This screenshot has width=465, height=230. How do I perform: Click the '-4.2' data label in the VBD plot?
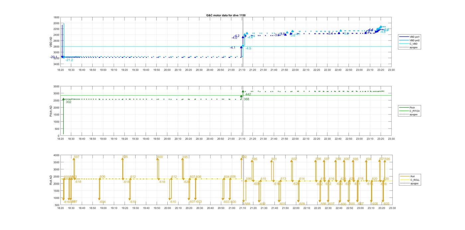click(236, 36)
